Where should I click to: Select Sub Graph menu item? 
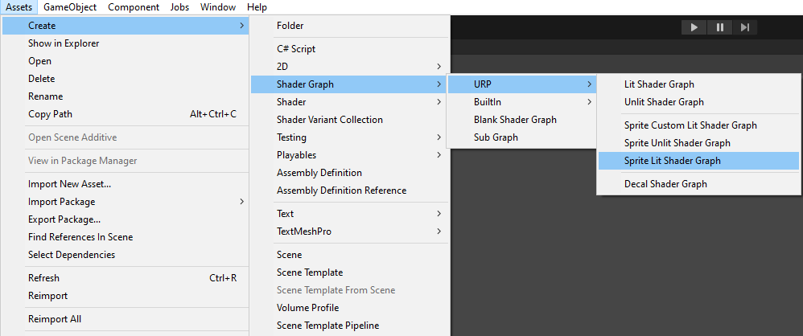496,137
